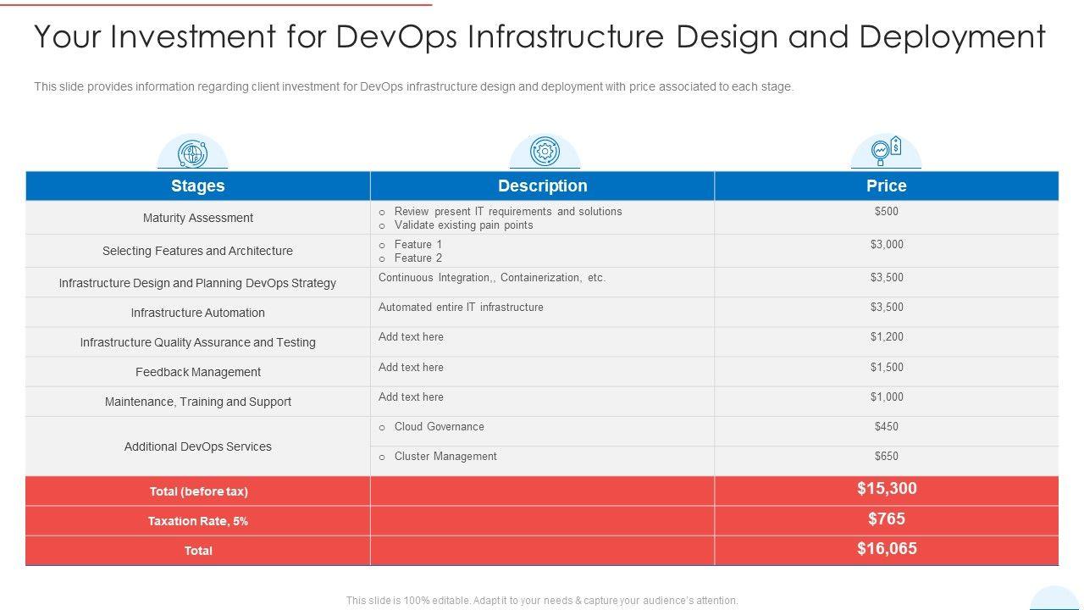Select the Stages column header
Viewport: 1084px width, 610px height.
click(x=197, y=186)
